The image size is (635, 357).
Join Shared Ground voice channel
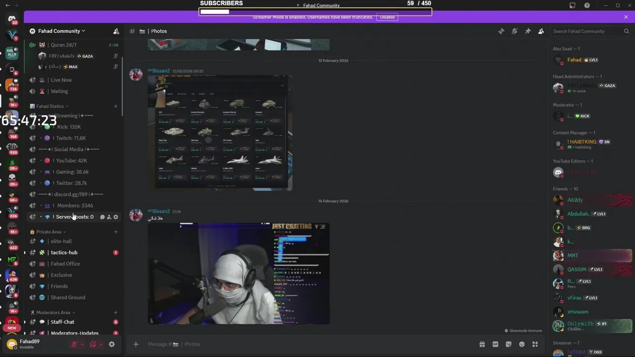tap(73, 297)
